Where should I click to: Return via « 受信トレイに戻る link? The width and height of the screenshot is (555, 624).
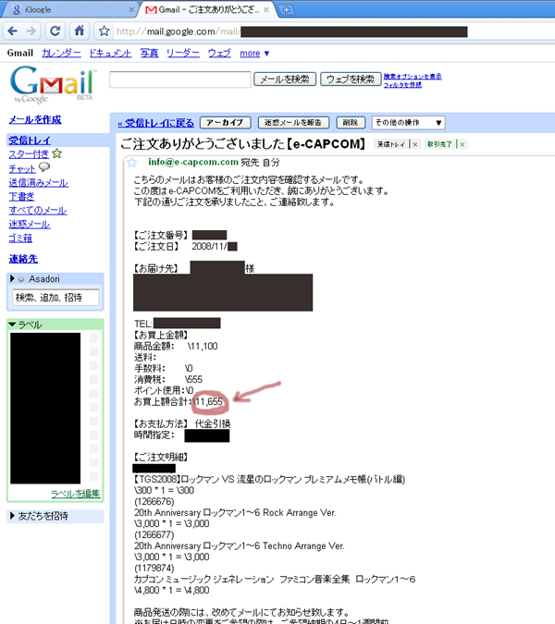[x=155, y=123]
